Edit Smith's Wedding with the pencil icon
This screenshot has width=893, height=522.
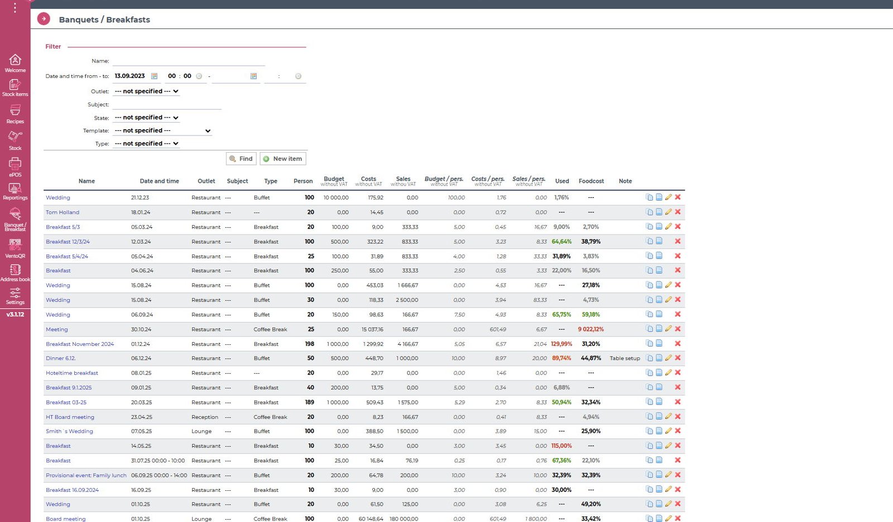click(x=668, y=431)
